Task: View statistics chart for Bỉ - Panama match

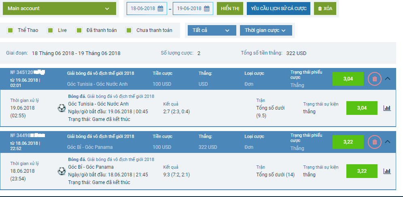Action: pos(387,171)
